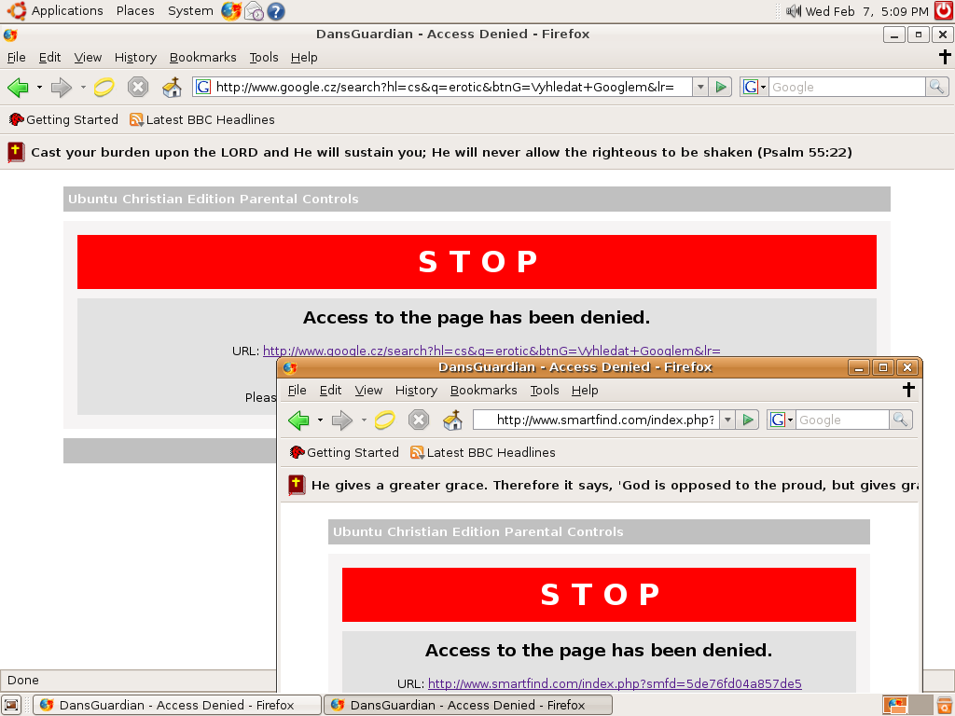Viewport: 955px width, 716px height.
Task: Open History menu in rear Firefox window
Action: click(135, 57)
